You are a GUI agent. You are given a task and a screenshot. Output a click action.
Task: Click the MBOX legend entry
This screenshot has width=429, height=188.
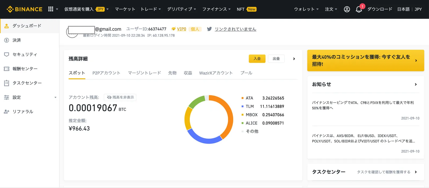tap(262, 115)
